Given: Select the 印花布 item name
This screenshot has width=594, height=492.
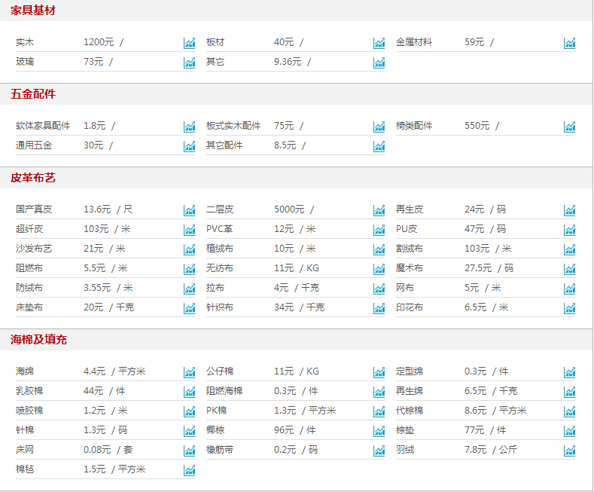Looking at the screenshot, I should click(x=410, y=307).
